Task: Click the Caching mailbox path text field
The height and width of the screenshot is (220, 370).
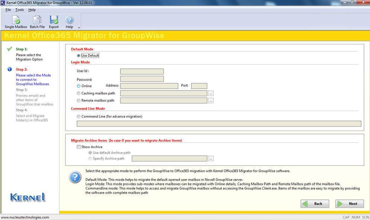Action: click(x=164, y=93)
